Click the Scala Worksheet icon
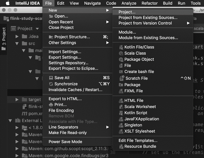Image resolution: width=204 pixels, height=158 pixels. tap(121, 106)
